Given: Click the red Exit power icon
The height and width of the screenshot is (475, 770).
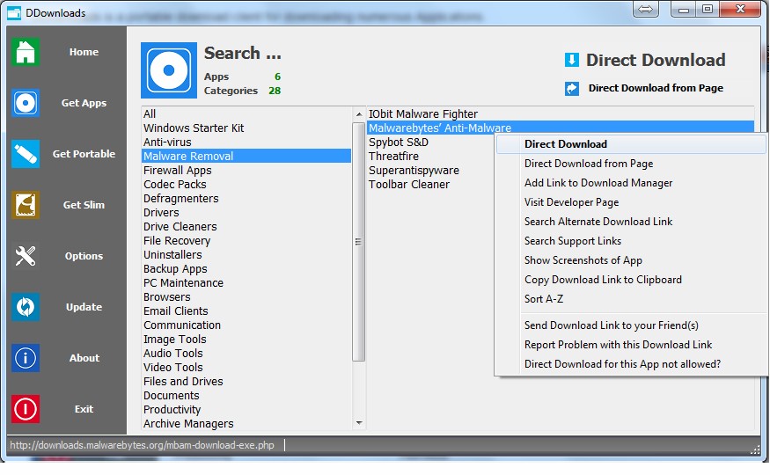Looking at the screenshot, I should 25,409.
